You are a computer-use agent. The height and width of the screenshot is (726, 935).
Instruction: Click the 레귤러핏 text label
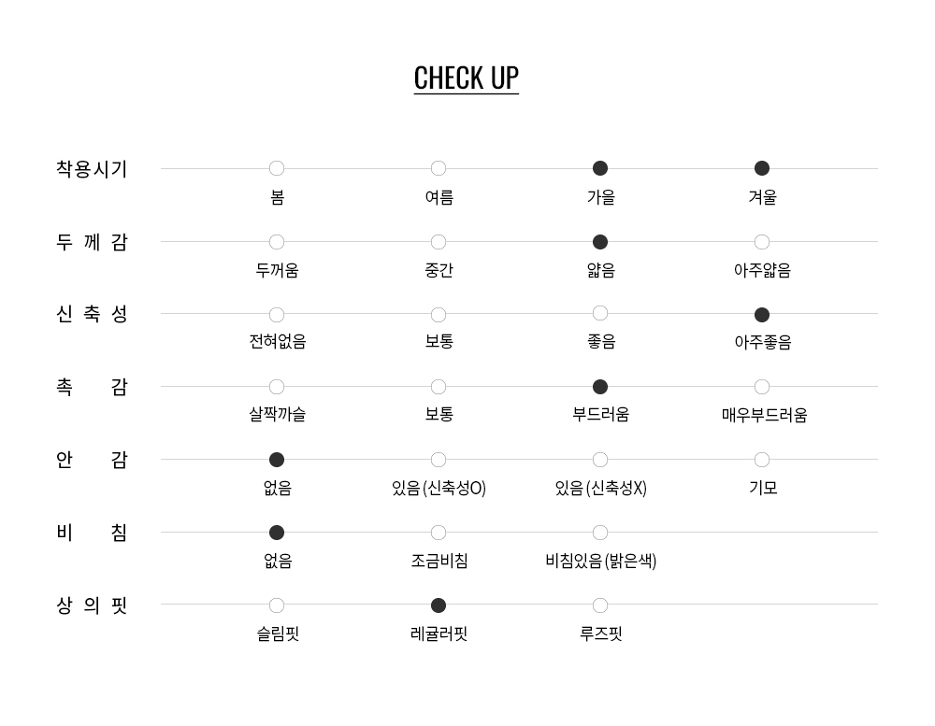[439, 634]
